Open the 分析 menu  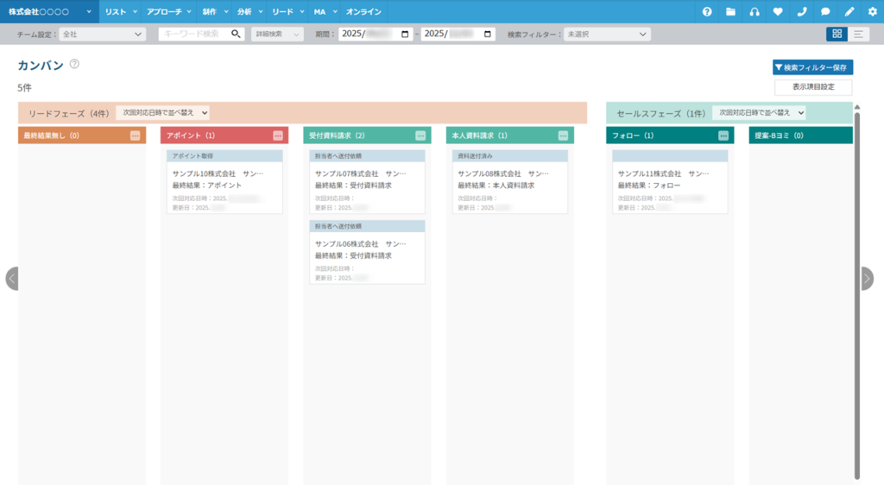click(249, 11)
